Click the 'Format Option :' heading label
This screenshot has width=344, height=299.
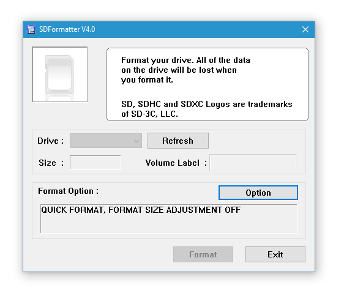pos(68,191)
